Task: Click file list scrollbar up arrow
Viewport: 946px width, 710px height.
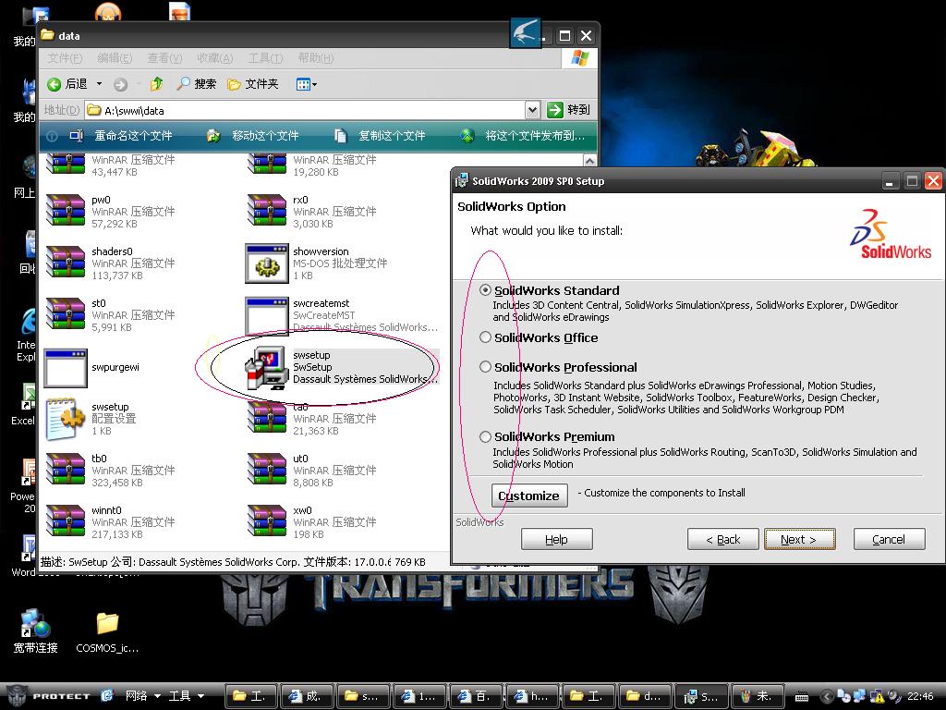Action: pyautogui.click(x=590, y=161)
